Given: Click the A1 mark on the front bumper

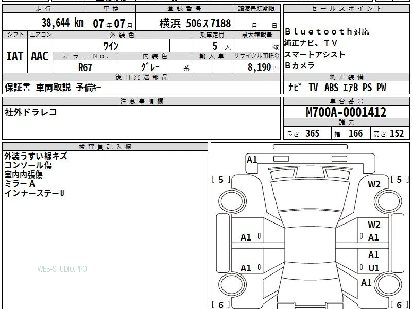Looking at the screenshot, I should pos(252,160).
